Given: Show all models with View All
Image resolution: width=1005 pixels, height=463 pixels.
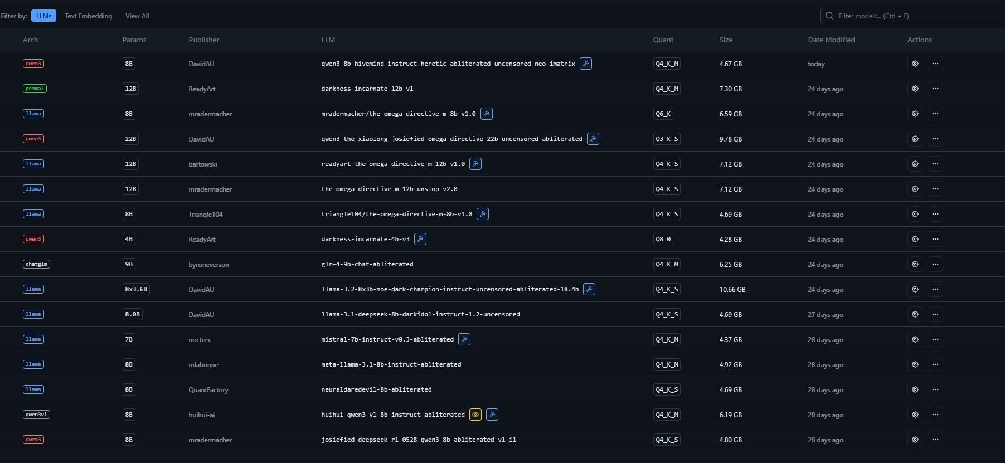Looking at the screenshot, I should pos(137,16).
